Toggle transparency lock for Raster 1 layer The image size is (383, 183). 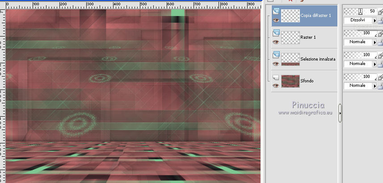click(x=380, y=43)
